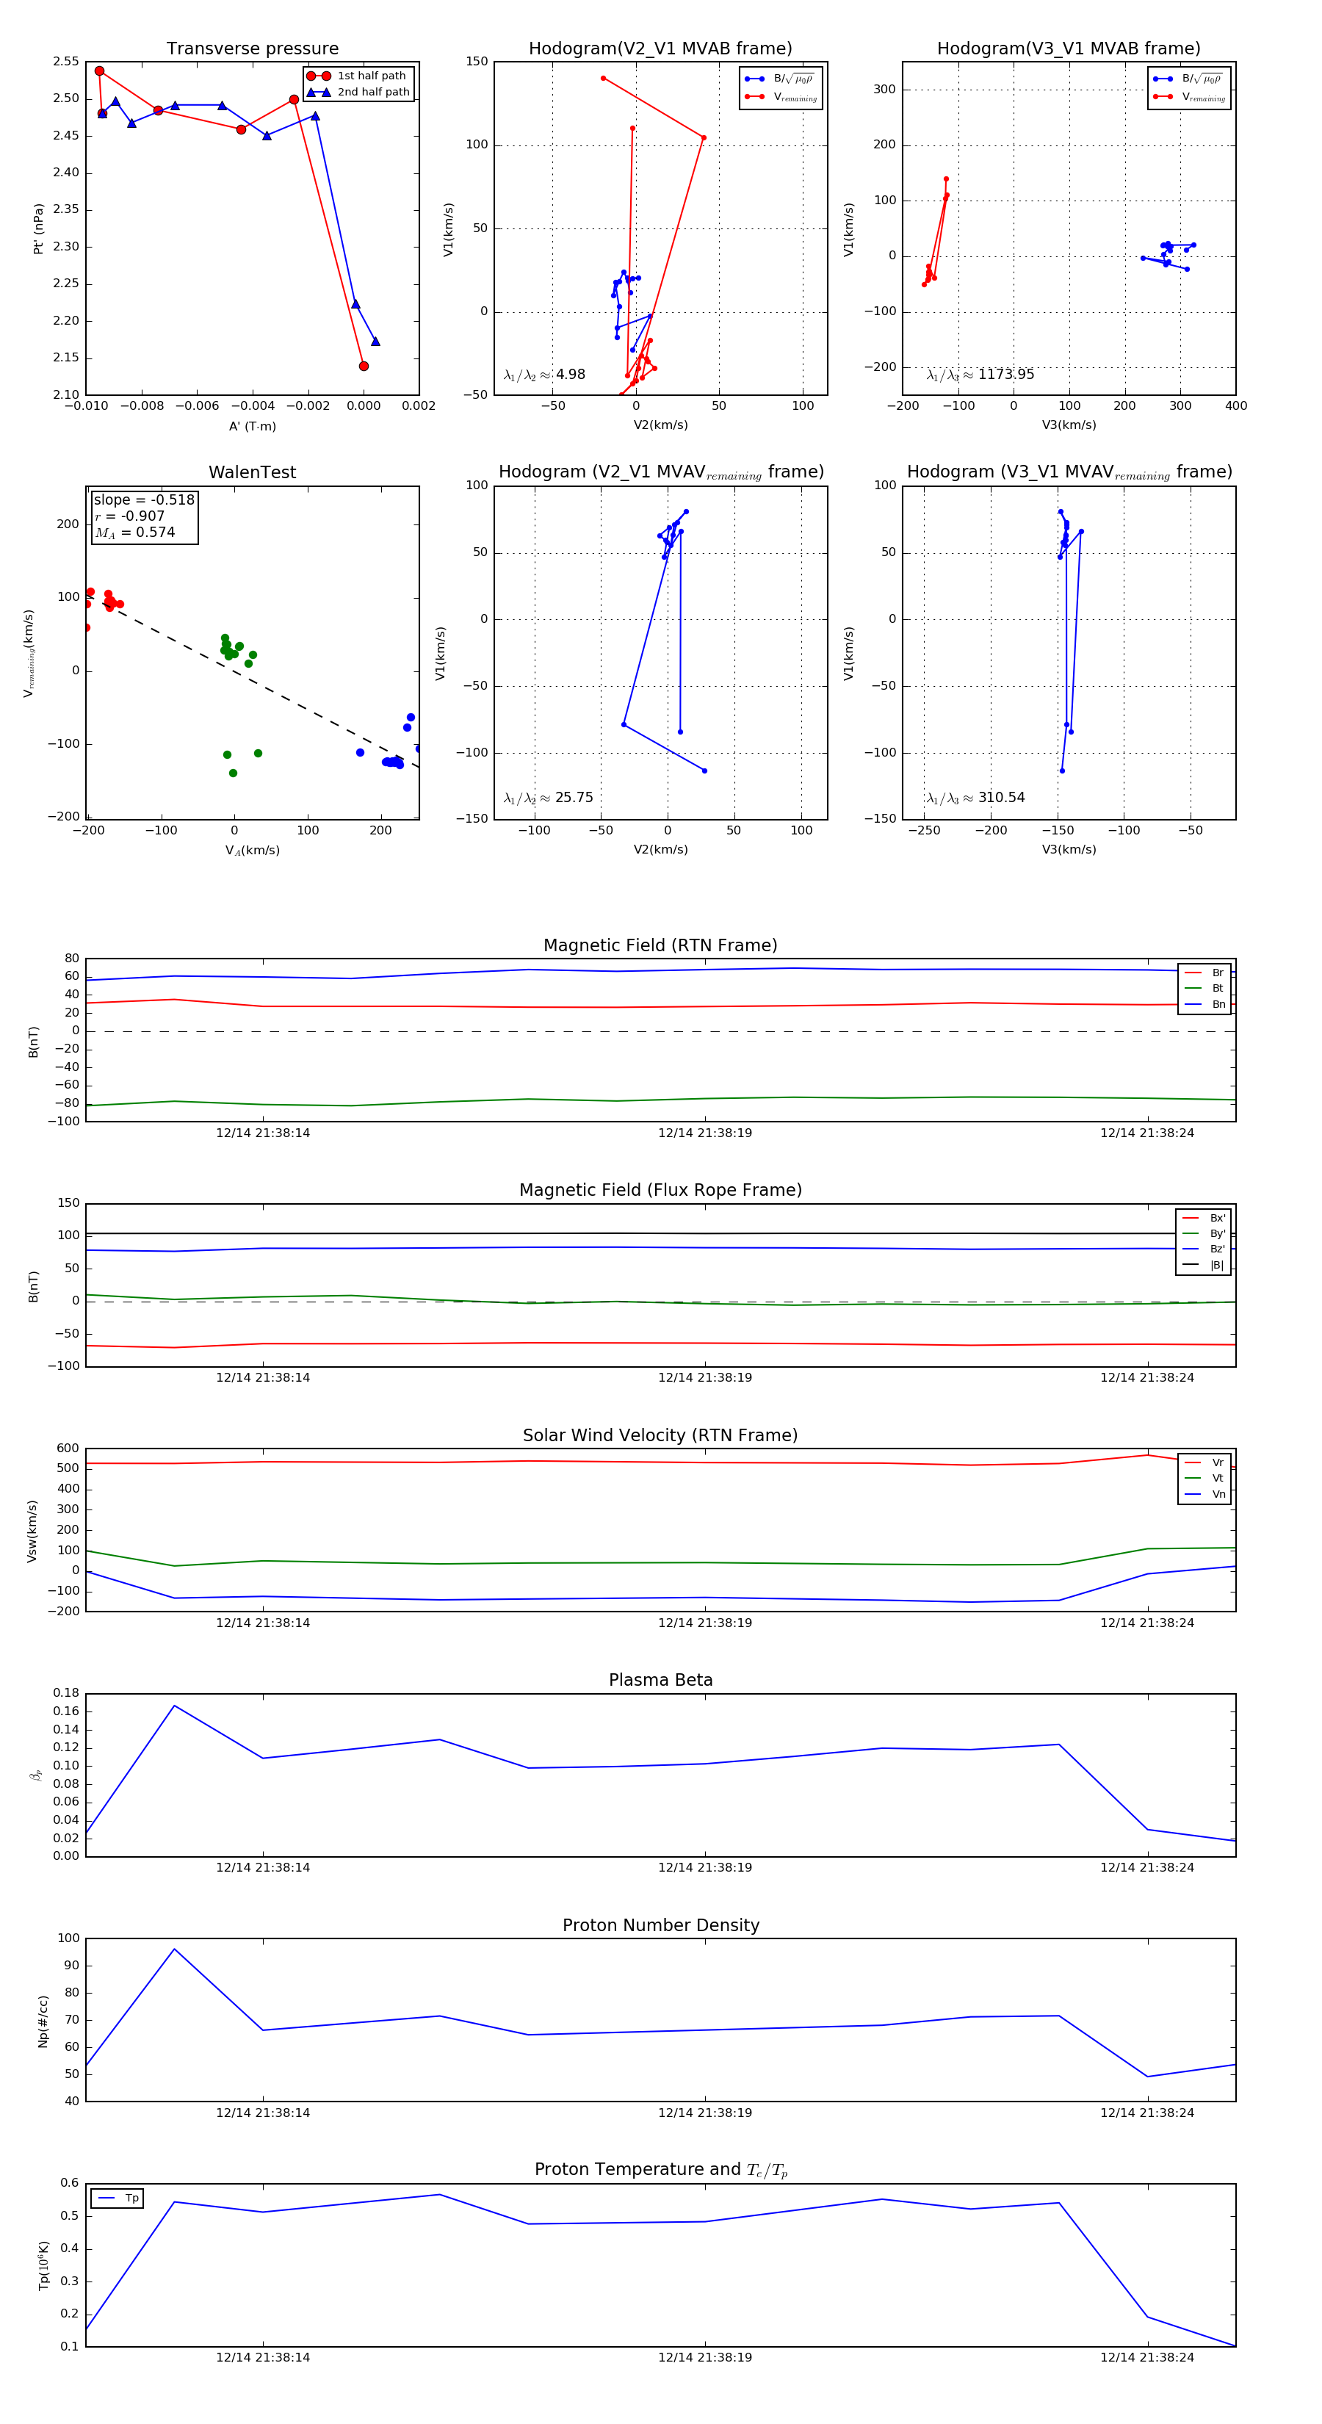Click the 'Magnetic Field (Flux Rope Frame)' title
This screenshot has width=1322, height=2424.
(660, 1191)
